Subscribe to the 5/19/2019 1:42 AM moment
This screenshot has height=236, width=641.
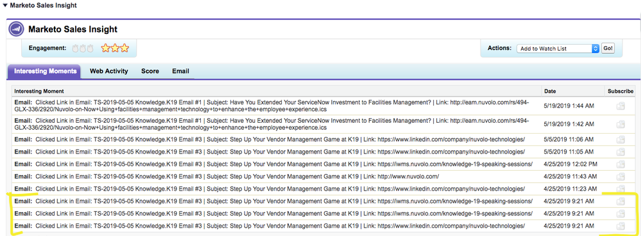click(x=620, y=124)
